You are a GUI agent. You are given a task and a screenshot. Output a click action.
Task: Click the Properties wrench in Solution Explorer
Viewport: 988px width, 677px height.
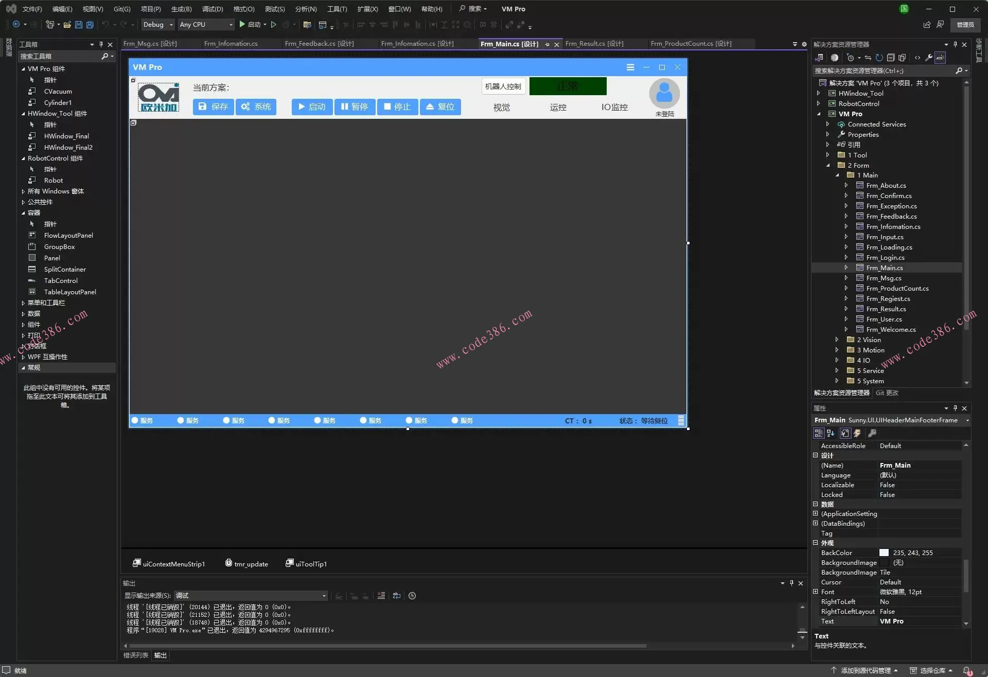[928, 58]
